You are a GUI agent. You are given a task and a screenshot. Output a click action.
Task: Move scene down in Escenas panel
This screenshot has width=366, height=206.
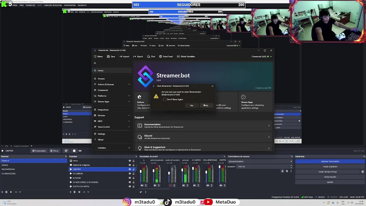click(20, 192)
